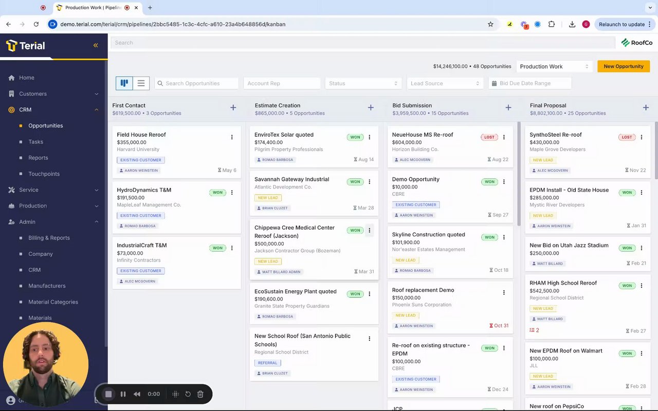Open options menu for HydroDynamics T&M card
Screen dimensions: 658x411
[x=232, y=193]
